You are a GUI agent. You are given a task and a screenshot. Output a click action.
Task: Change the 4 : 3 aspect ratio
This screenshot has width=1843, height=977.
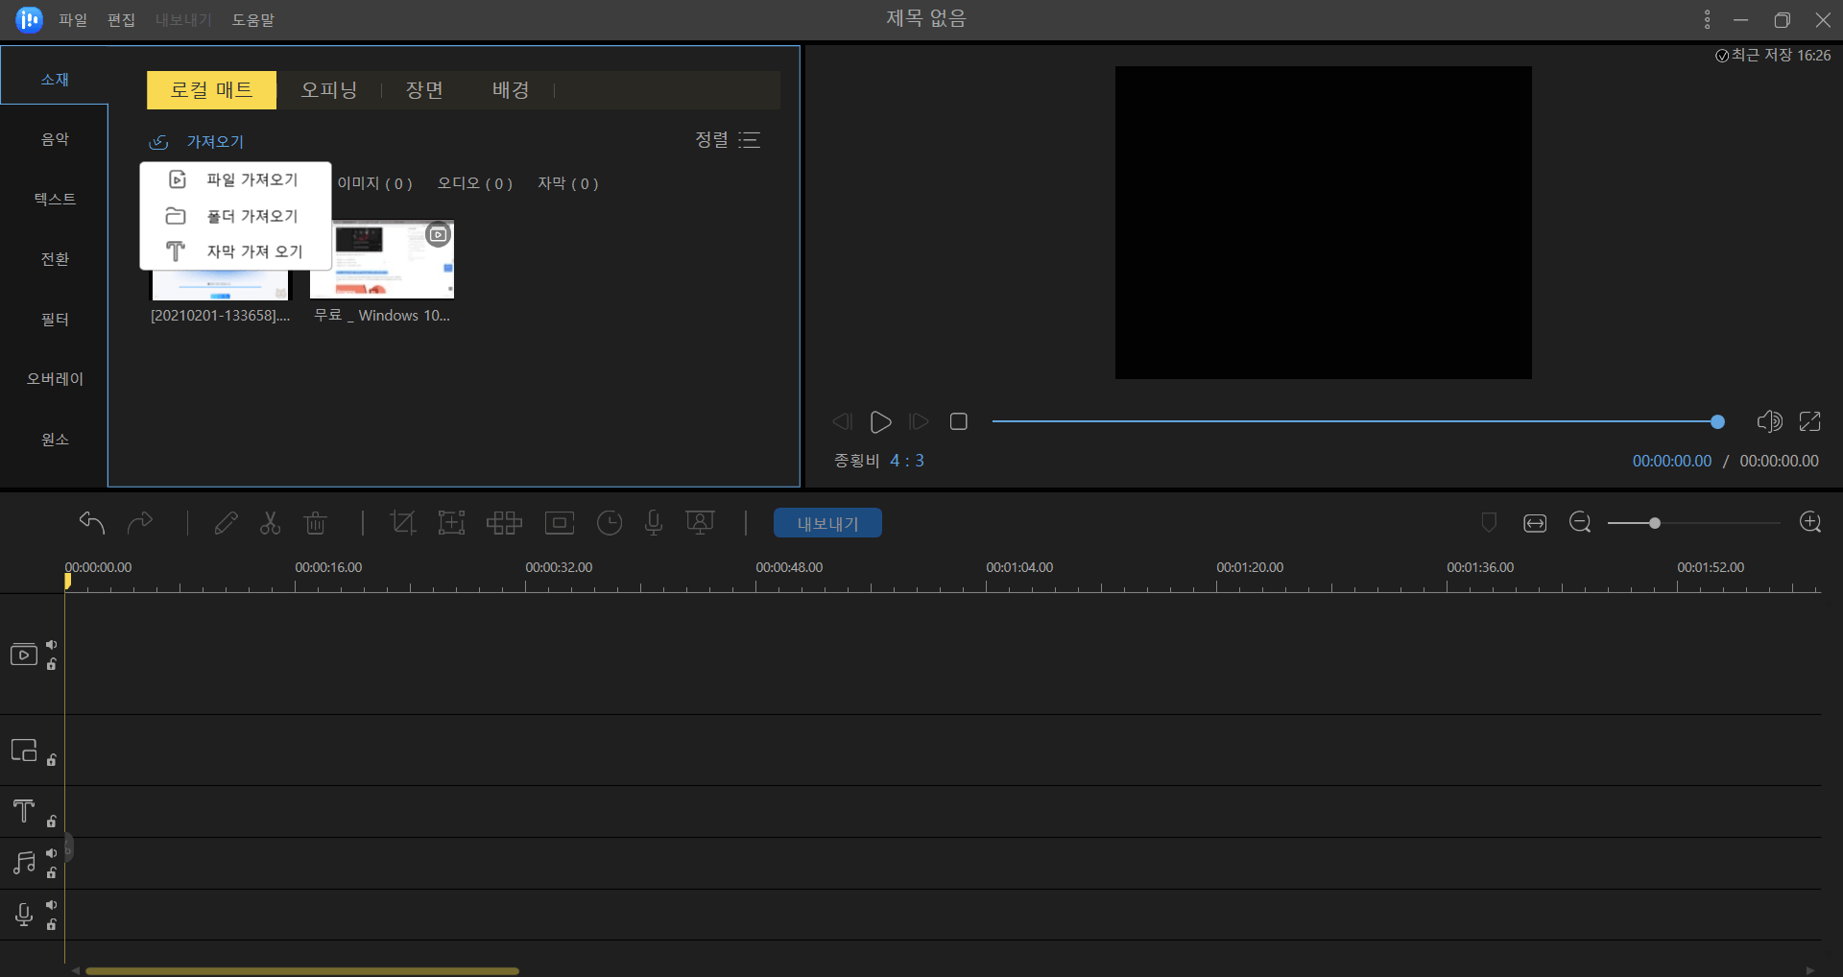906,461
